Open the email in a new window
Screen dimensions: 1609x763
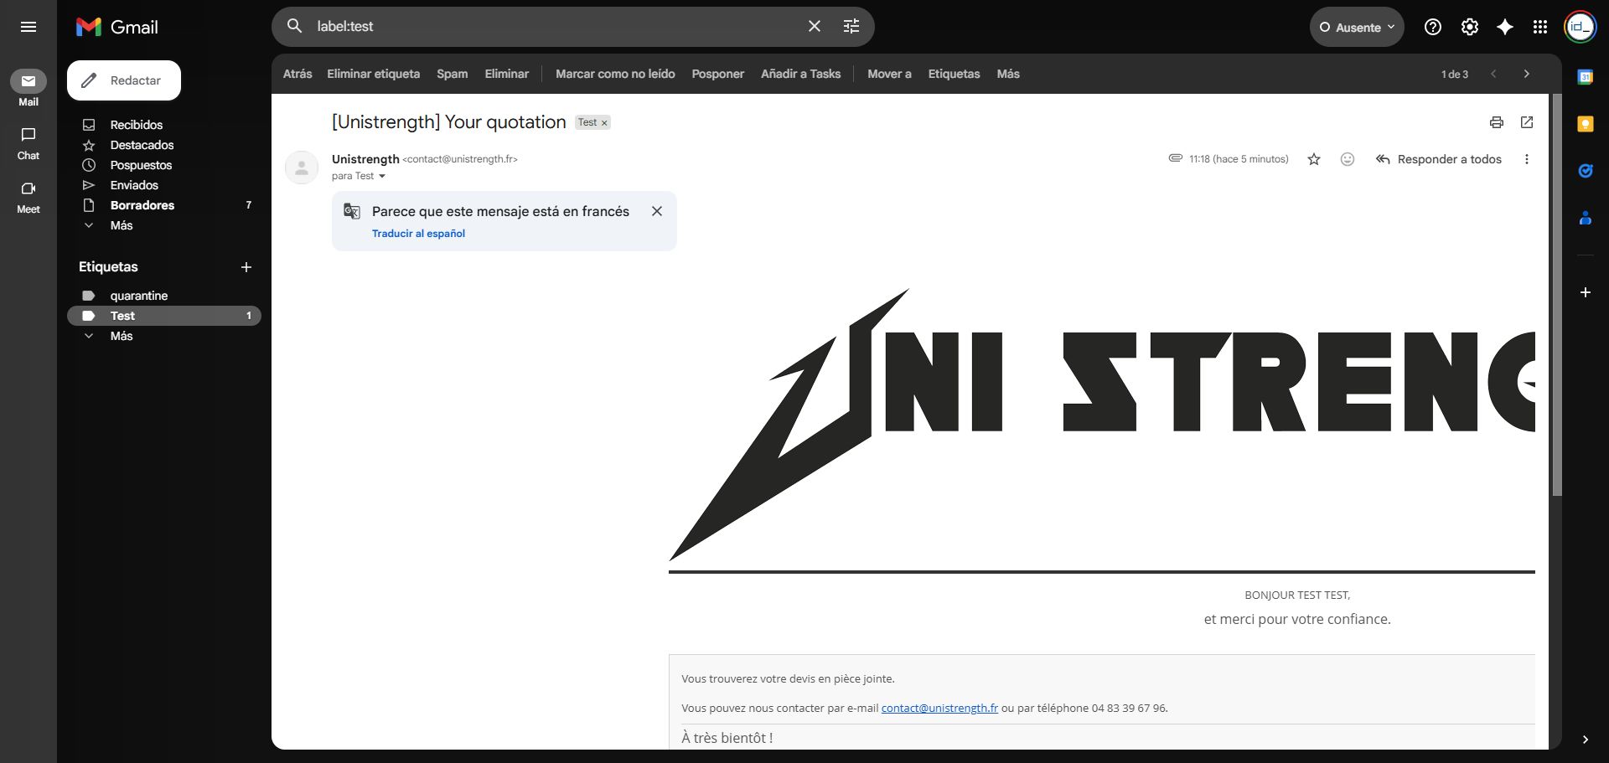click(x=1527, y=122)
